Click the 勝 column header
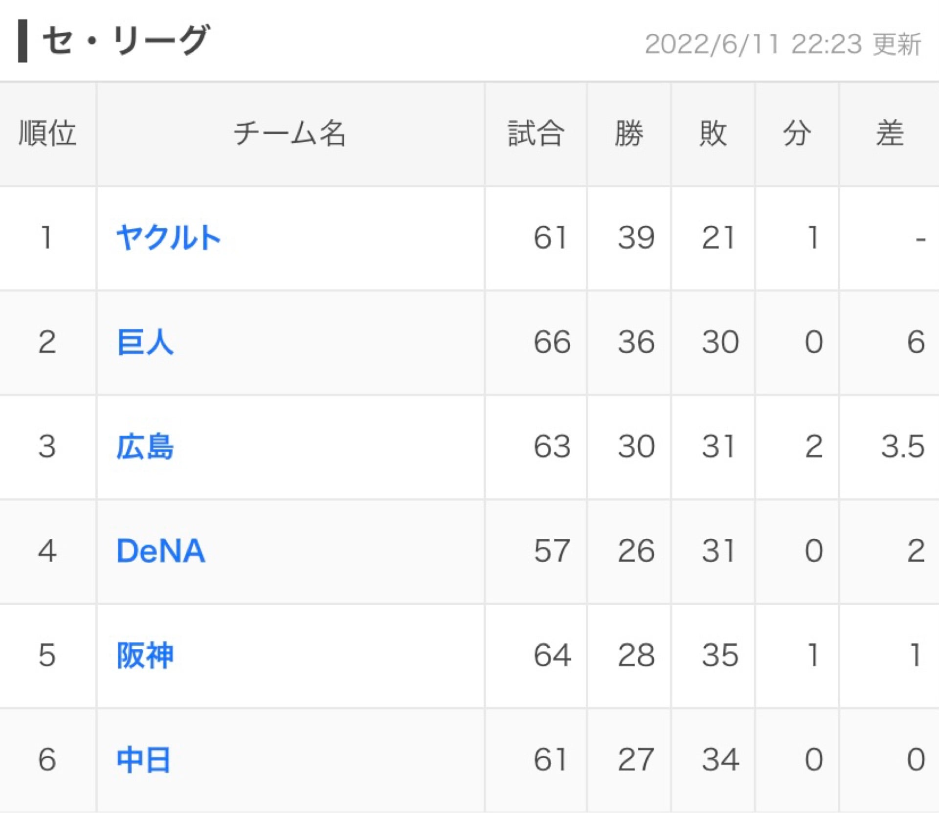939x813 pixels. (629, 133)
